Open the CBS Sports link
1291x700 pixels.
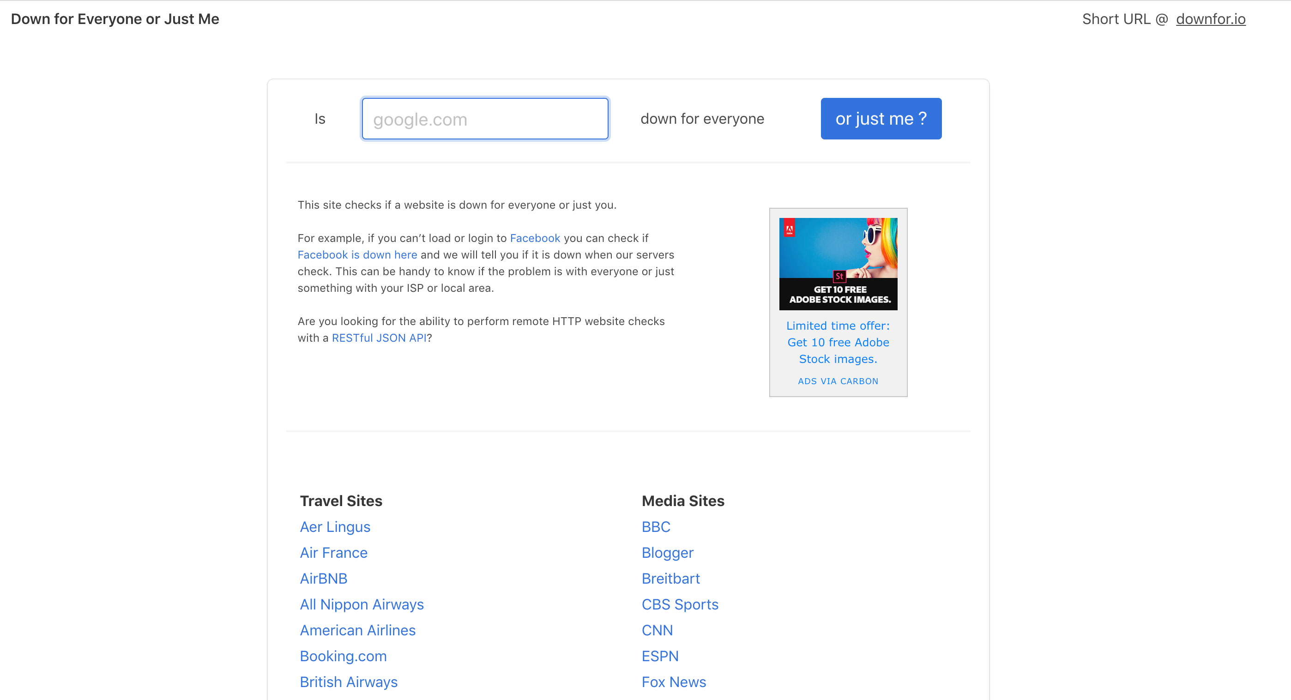(680, 604)
